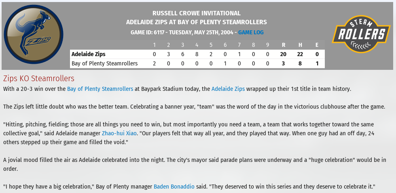Open the GAME LOG link

(x=251, y=32)
